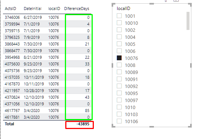Check the 1005 localID checkbox
Image resolution: width=201 pixels, height=139 pixels.
(x=119, y=44)
